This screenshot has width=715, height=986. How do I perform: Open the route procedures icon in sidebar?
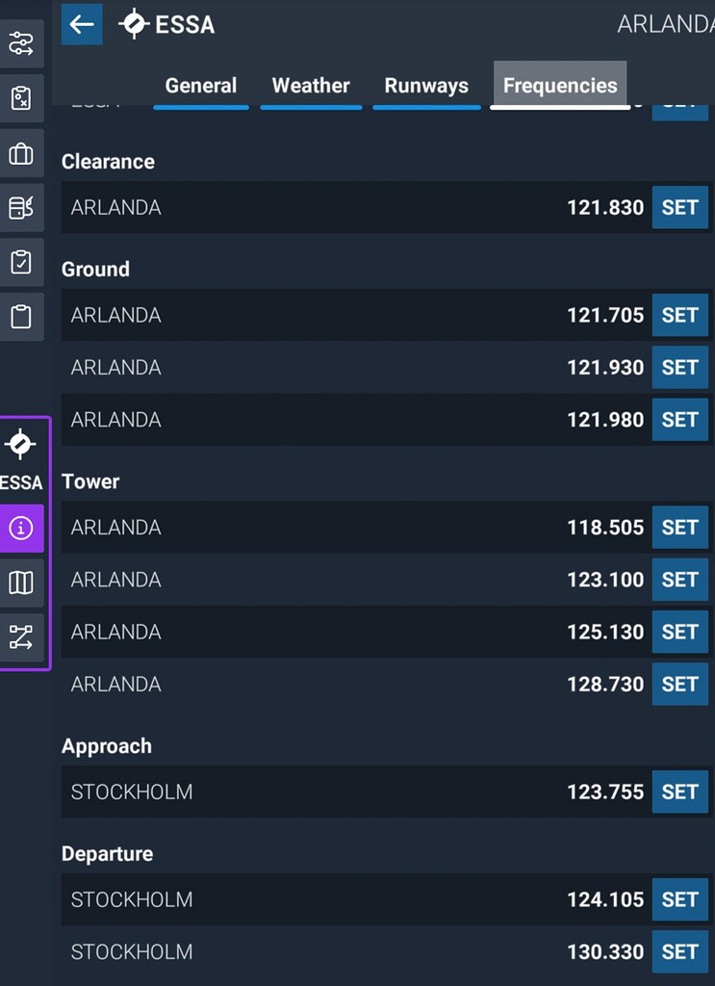(x=20, y=636)
